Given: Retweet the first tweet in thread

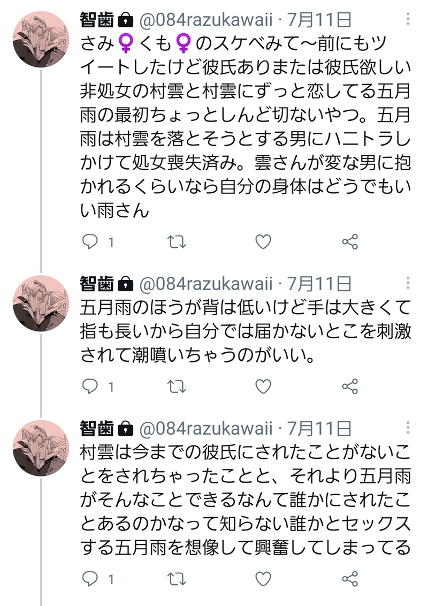Looking at the screenshot, I should [177, 242].
